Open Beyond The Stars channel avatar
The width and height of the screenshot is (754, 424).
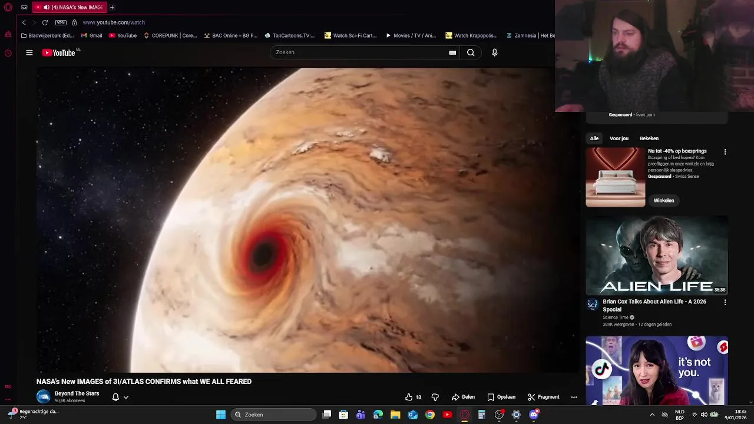pos(44,396)
